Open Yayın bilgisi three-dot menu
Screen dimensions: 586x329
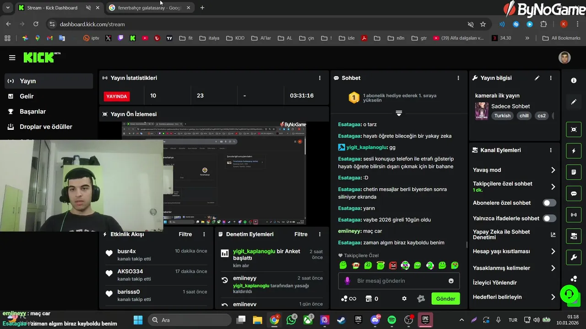[x=551, y=78]
